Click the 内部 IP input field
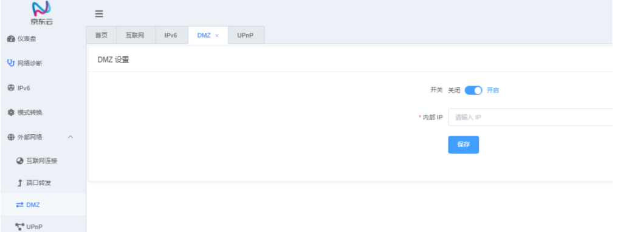Image resolution: width=626 pixels, height=232 pixels. click(530, 117)
